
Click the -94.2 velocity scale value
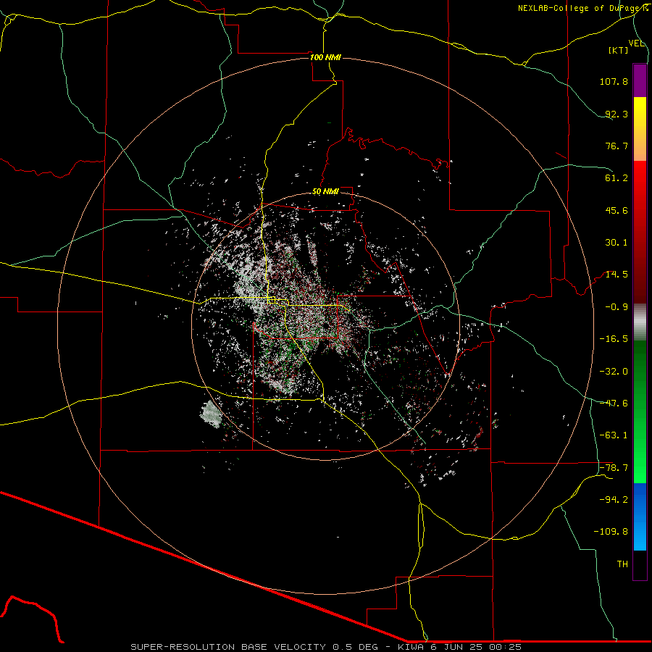click(x=614, y=499)
